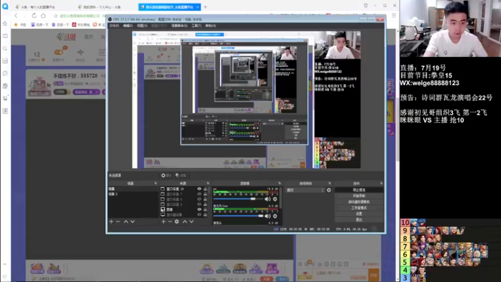This screenshot has height=282, width=501.
Task: Click 停止推流 to stop streaming
Action: point(359,190)
